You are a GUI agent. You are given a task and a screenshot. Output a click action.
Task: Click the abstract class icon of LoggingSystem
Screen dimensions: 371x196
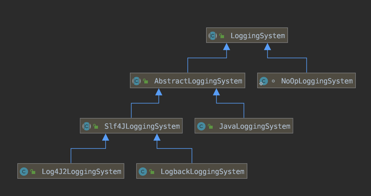tap(213, 36)
